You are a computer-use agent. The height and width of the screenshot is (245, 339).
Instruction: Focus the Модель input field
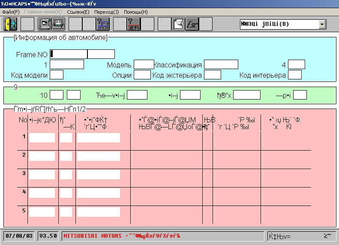click(x=144, y=65)
